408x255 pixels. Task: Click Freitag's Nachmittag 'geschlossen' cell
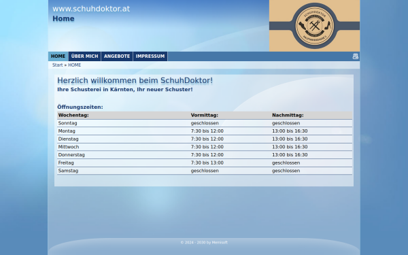click(x=286, y=163)
